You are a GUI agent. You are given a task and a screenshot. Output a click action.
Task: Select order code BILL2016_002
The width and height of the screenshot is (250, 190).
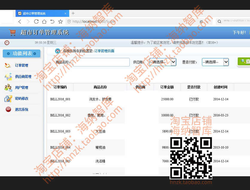tap(60, 115)
